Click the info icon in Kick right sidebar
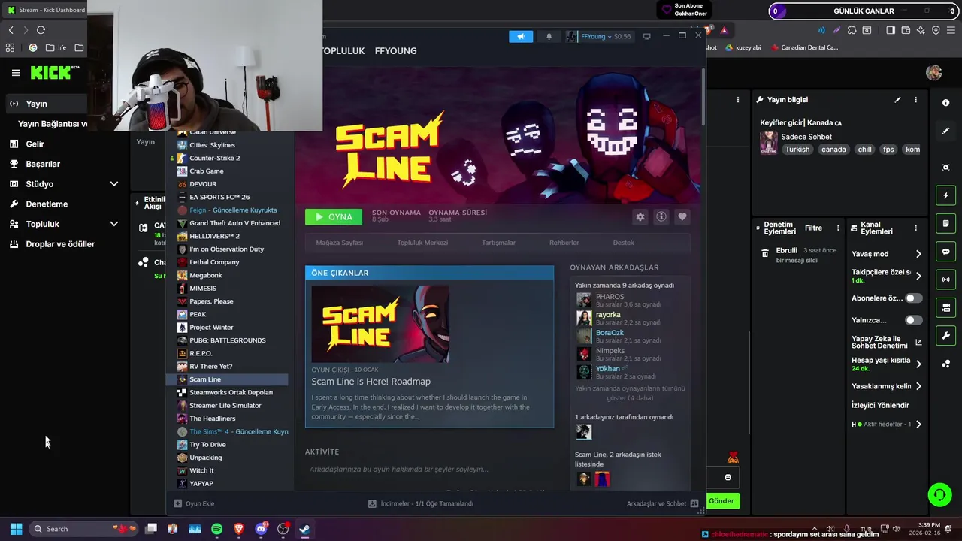The image size is (962, 541). (x=945, y=102)
